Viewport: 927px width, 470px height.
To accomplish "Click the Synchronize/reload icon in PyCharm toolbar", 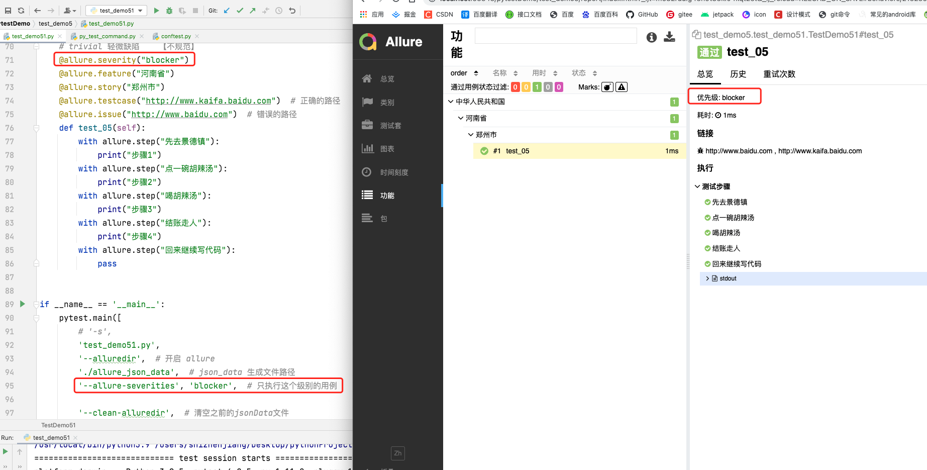I will point(21,10).
